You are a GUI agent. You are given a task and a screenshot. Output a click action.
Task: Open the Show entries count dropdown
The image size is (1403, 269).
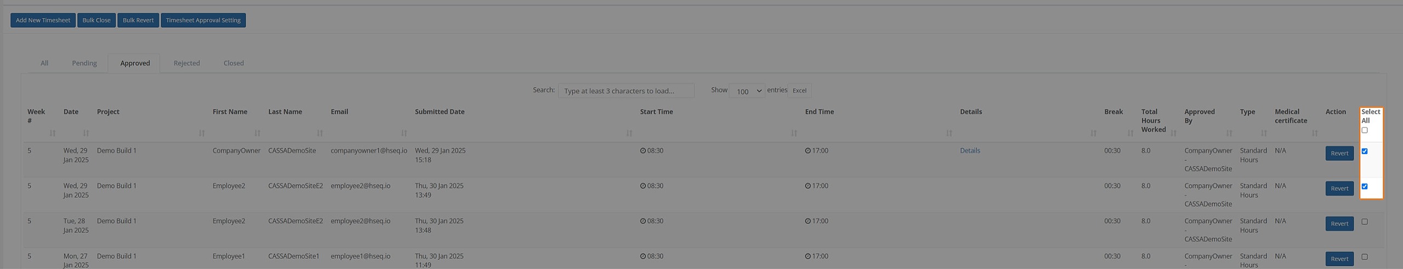[x=747, y=91]
